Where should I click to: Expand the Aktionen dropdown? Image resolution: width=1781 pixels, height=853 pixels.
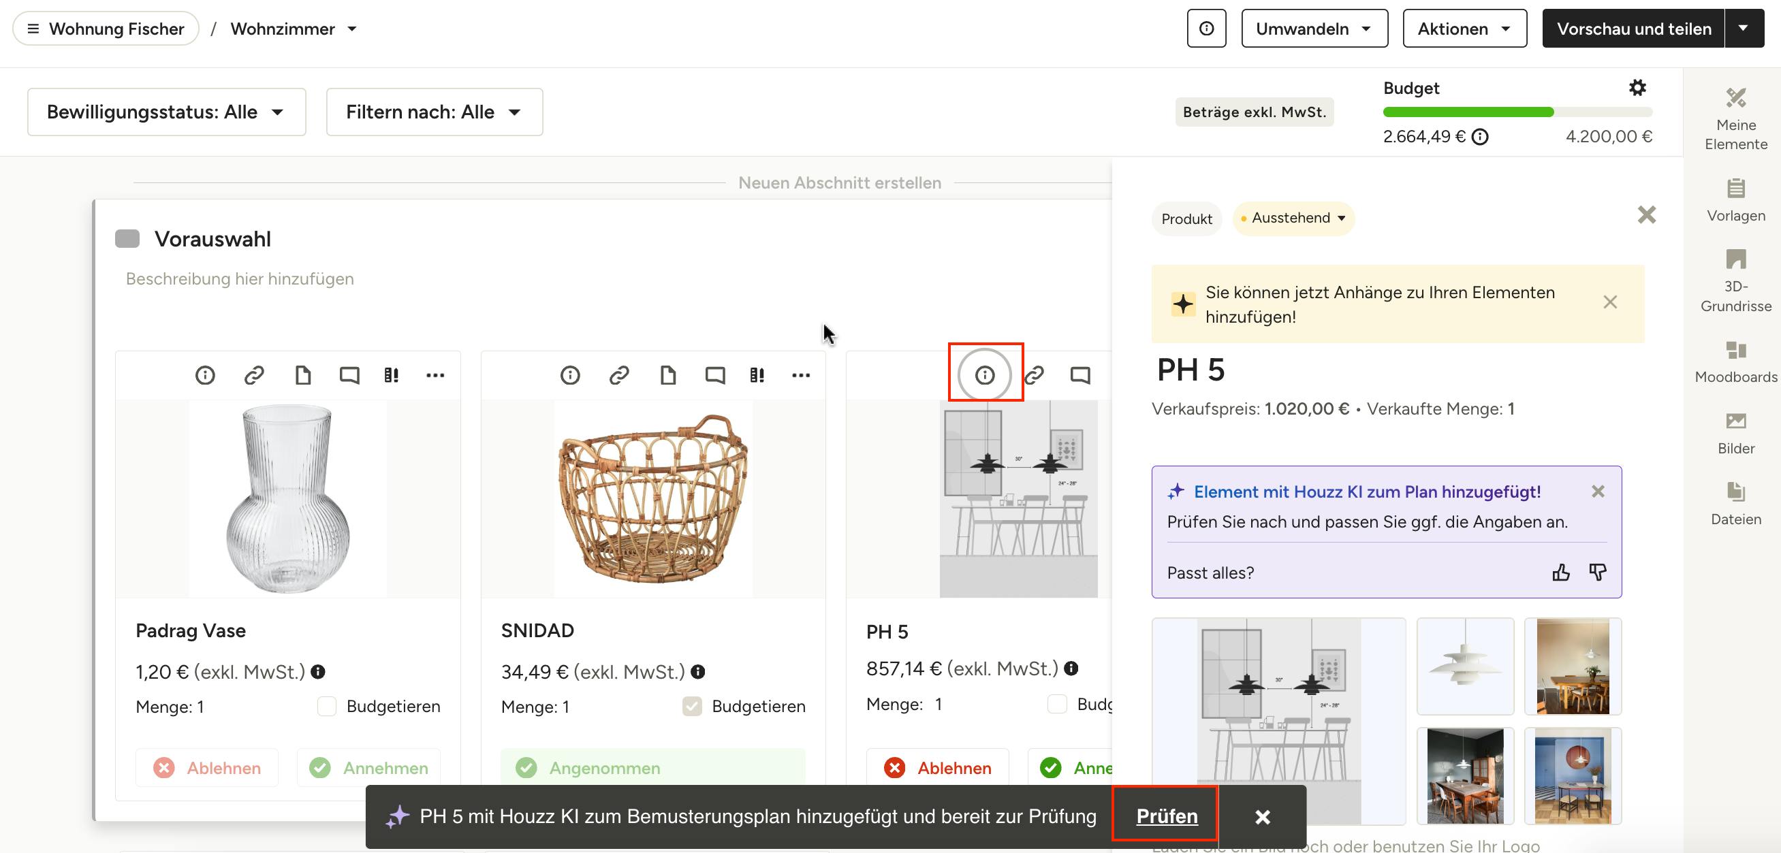pos(1464,29)
